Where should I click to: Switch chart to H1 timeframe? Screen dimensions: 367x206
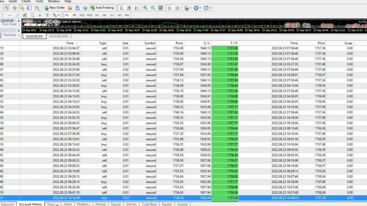coord(97,15)
